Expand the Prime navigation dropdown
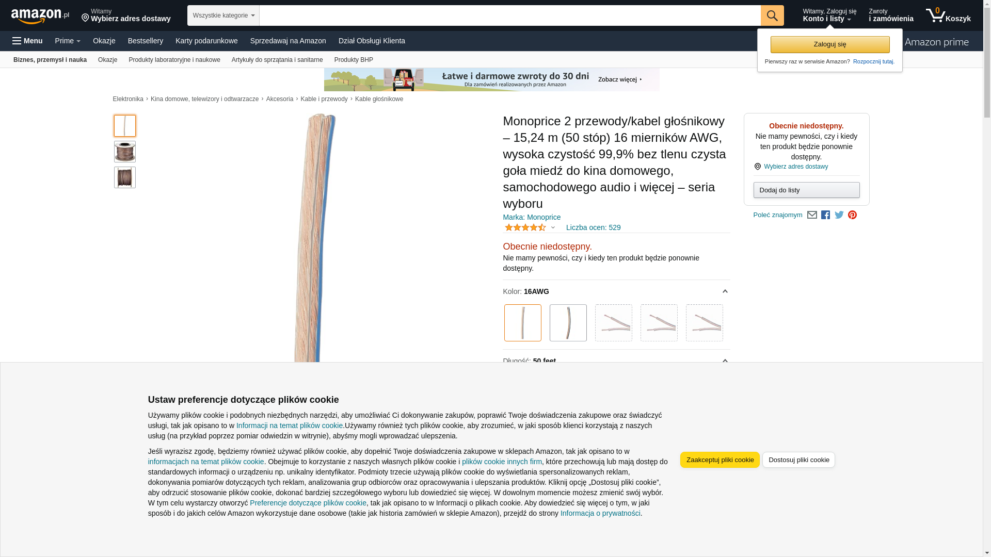 point(68,41)
